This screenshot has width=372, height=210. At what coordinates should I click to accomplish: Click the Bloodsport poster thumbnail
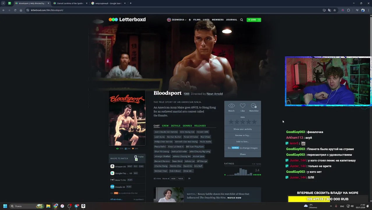(x=127, y=118)
